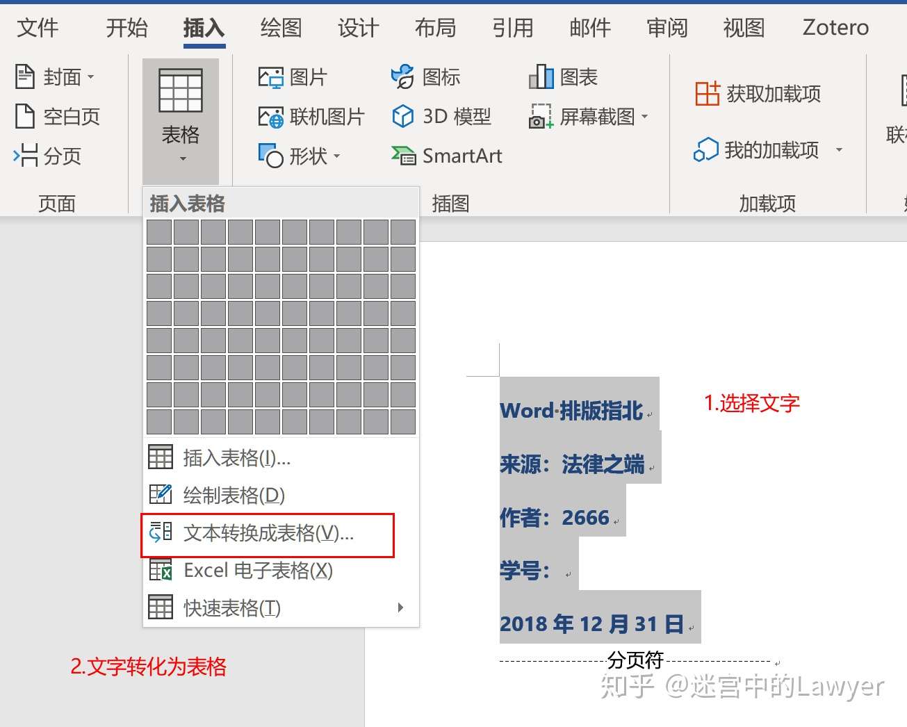Go to the 引用 tab
The width and height of the screenshot is (907, 727).
[513, 28]
